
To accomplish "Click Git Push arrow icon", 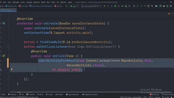I will (x=145, y=6).
